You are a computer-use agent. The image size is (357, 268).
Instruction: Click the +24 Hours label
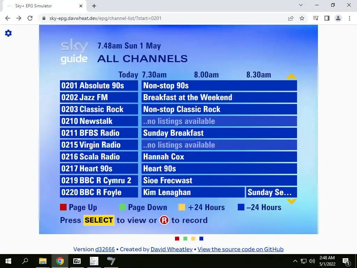point(206,207)
